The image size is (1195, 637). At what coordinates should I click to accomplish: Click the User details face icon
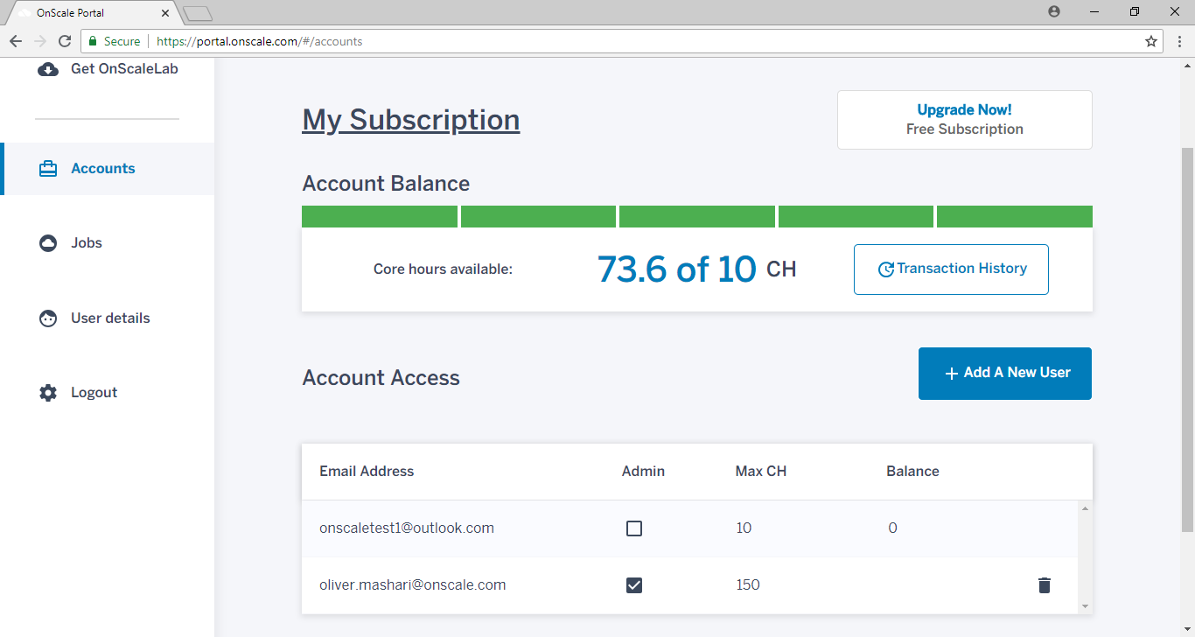tap(48, 318)
